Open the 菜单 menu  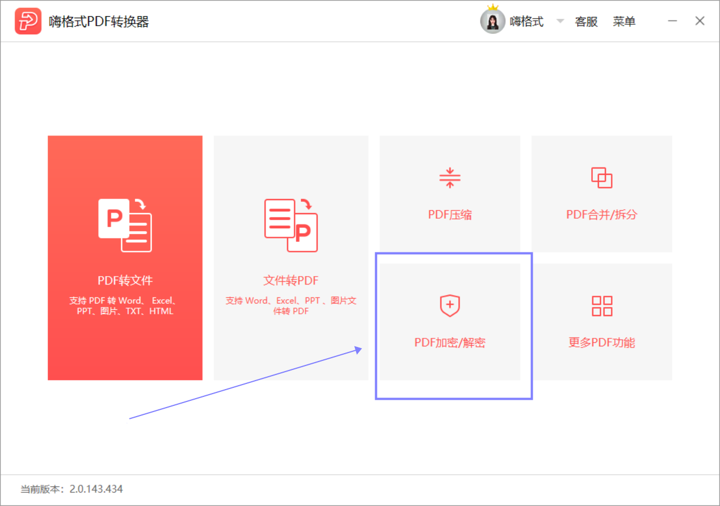624,21
